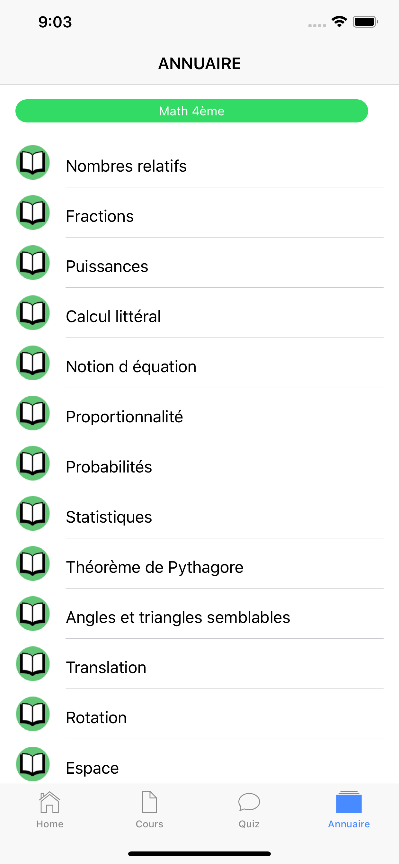Select the Proportionnalité list row
The width and height of the screenshot is (399, 864).
[124, 417]
